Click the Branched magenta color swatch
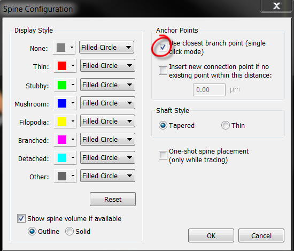This screenshot has height=251, width=294. click(x=62, y=140)
